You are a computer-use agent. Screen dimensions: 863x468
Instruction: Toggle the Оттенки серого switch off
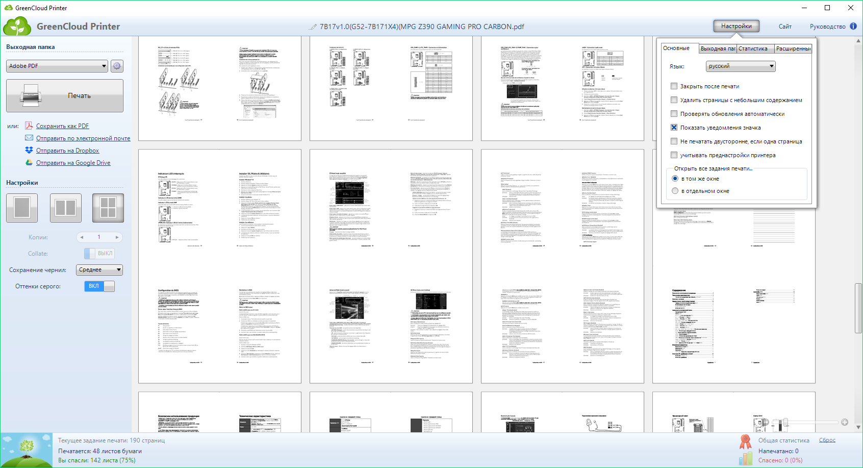click(99, 286)
